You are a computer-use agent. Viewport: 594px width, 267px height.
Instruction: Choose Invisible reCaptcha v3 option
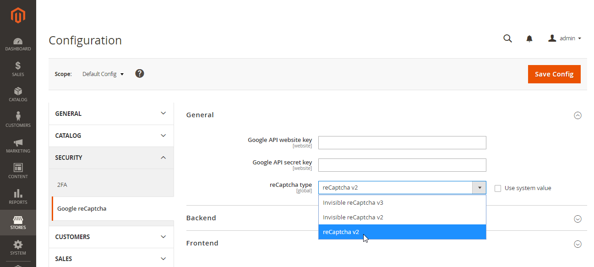pyautogui.click(x=402, y=202)
